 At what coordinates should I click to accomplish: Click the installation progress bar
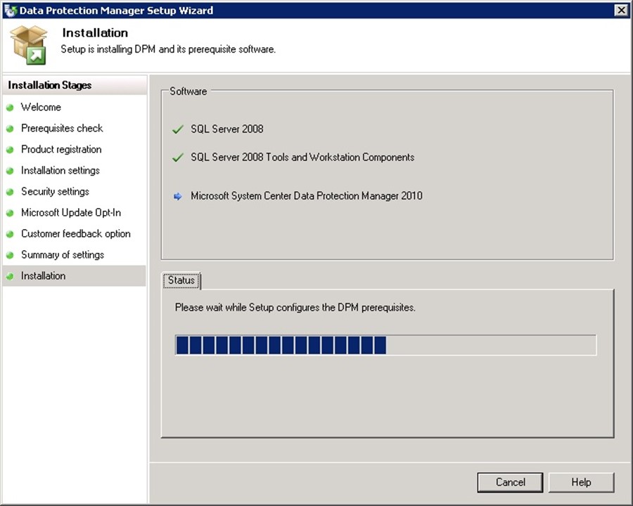(385, 345)
